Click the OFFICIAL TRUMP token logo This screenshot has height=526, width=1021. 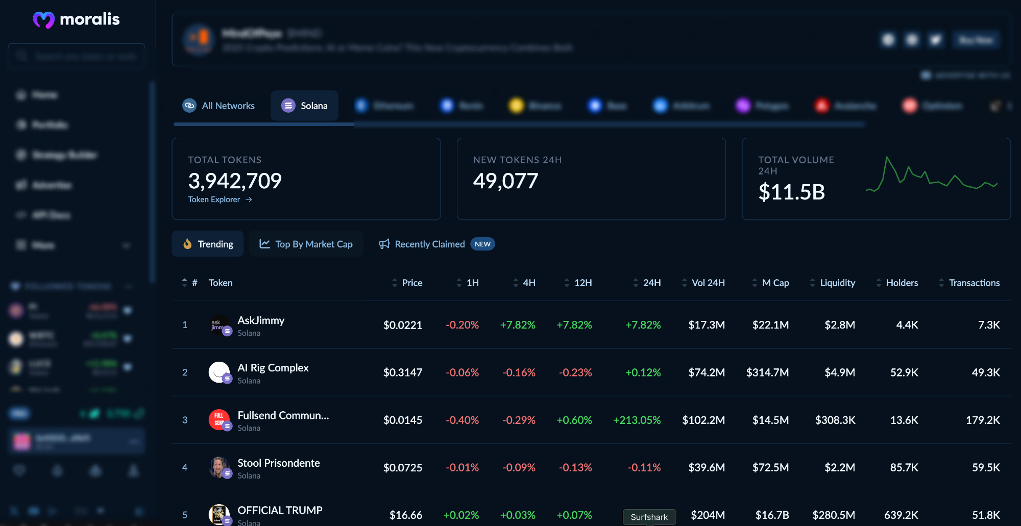click(x=220, y=514)
